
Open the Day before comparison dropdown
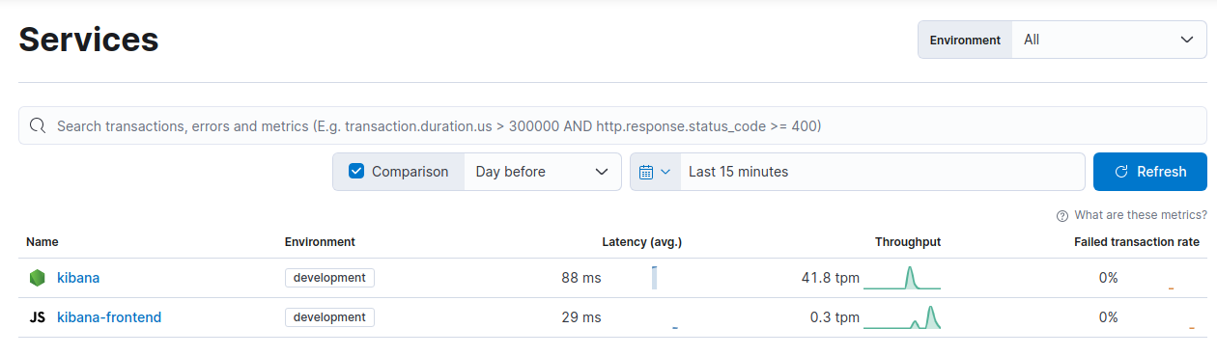click(x=543, y=172)
